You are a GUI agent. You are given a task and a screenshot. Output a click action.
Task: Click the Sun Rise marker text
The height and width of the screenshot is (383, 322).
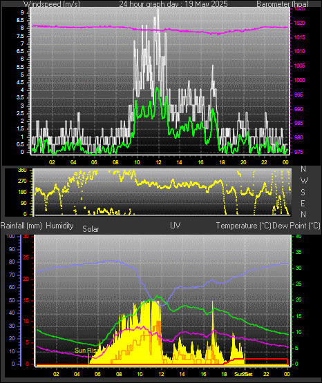[86, 351]
